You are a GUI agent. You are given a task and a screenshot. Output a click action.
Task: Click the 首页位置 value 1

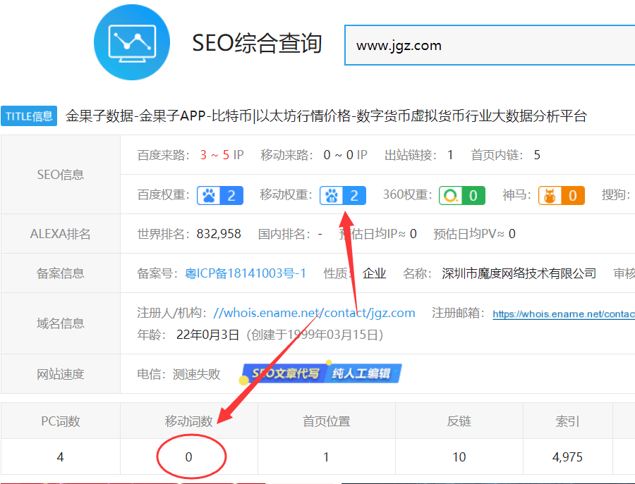(326, 457)
